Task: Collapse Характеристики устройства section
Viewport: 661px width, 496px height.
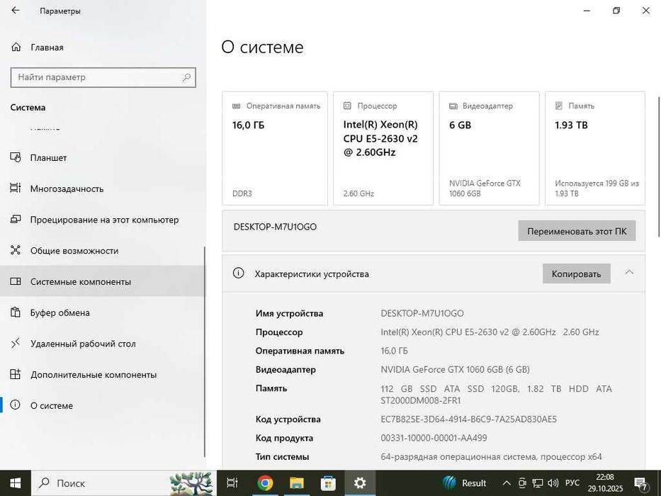Action: coord(629,273)
